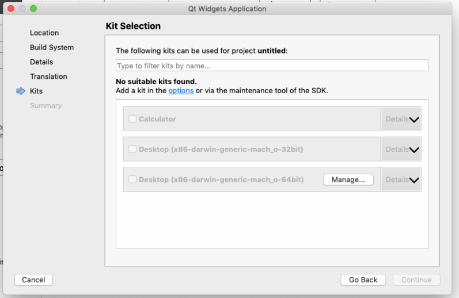Expand Details for the Desktop 32bit kit

401,150
